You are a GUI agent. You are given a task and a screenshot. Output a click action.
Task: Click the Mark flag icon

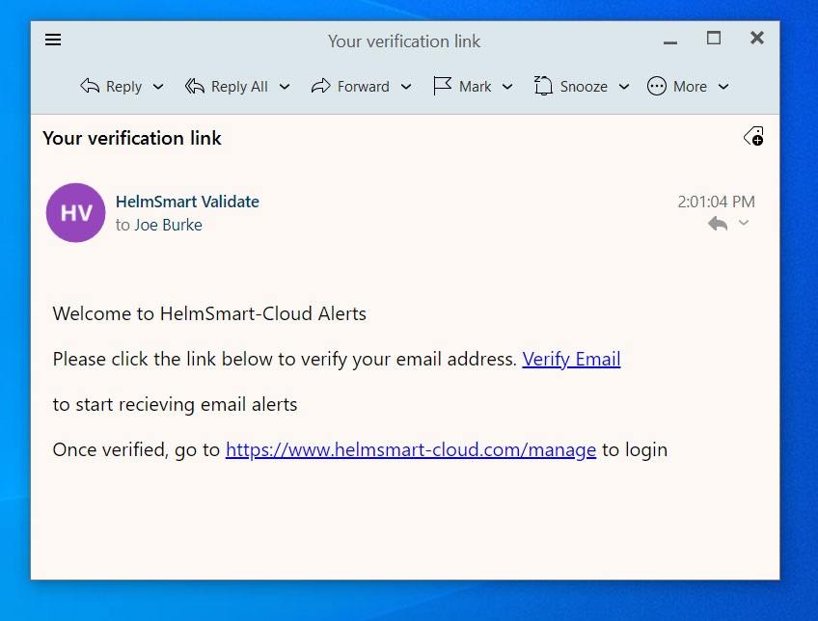pyautogui.click(x=442, y=86)
